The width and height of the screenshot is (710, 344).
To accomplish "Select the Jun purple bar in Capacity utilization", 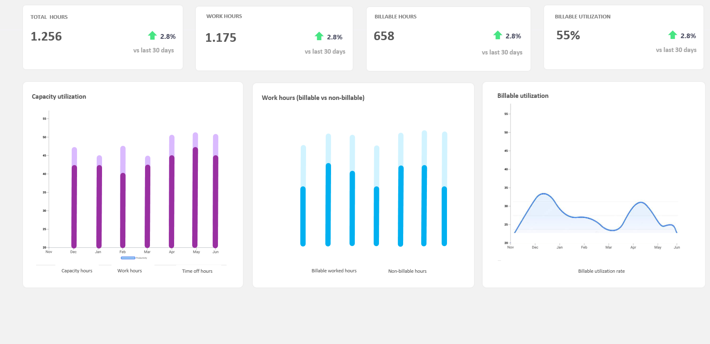I will (215, 201).
